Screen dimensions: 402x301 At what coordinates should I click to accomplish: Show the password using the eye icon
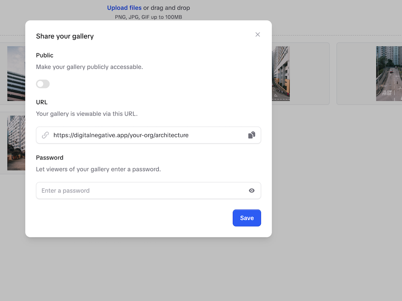[252, 190]
